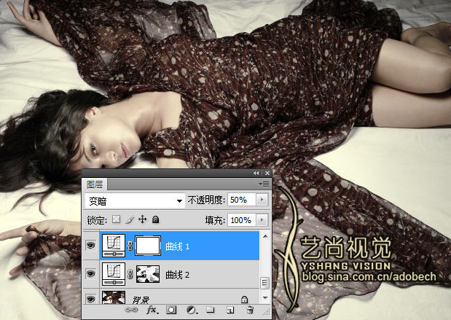The width and height of the screenshot is (451, 320).
Task: Open the layers panel flyout menu
Action: 264,184
